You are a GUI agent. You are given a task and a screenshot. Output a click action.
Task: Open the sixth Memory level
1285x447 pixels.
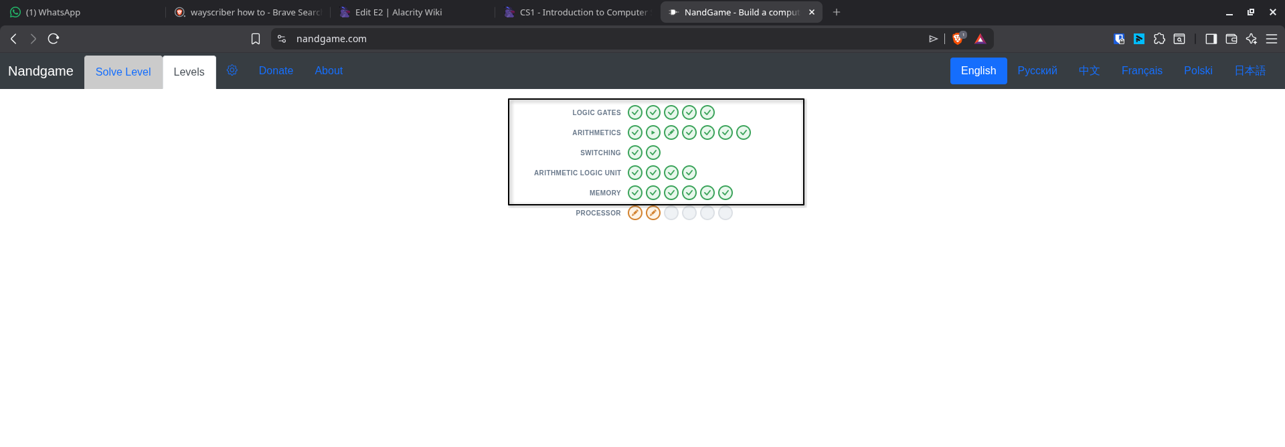[725, 193]
